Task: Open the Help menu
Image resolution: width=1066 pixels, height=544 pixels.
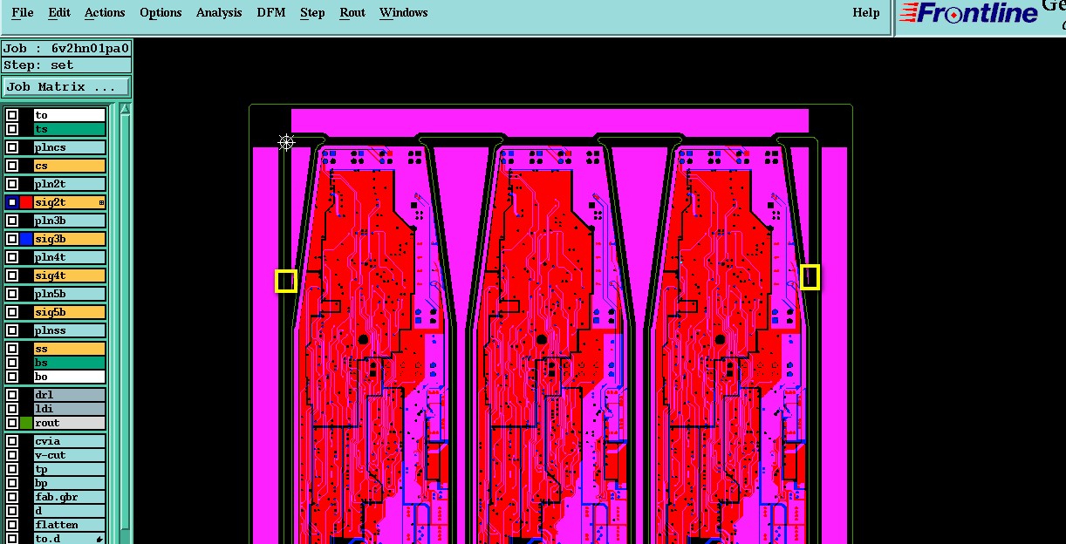Action: tap(865, 12)
